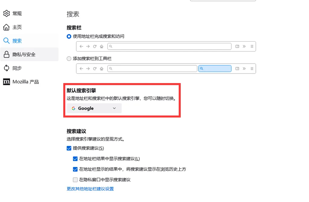
Task: Click the reload icon in first toolbar preview
Action: [95, 46]
